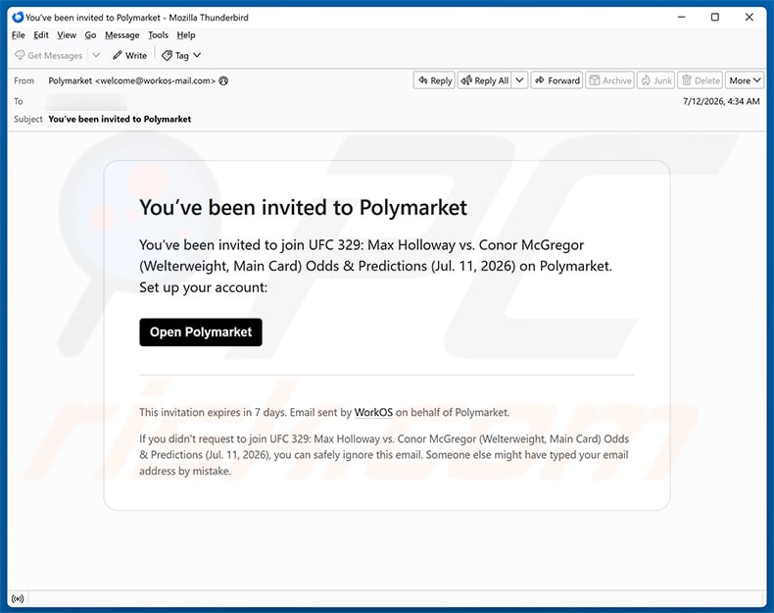This screenshot has height=613, width=774.
Task: Click the Thunderbird app icon in title bar
Action: click(18, 18)
